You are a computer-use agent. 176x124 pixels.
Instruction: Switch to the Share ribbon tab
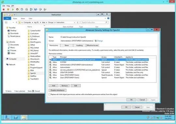coord(23,19)
